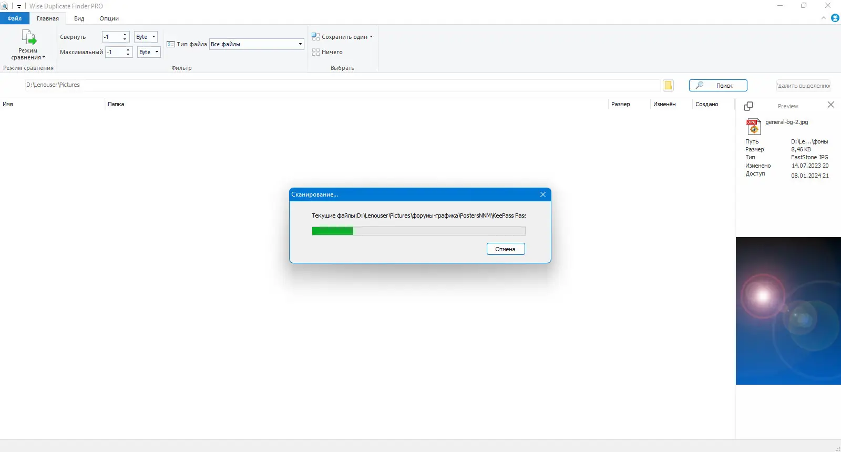Close the Сканирование dialog
Image resolution: width=841 pixels, height=452 pixels.
(543, 194)
